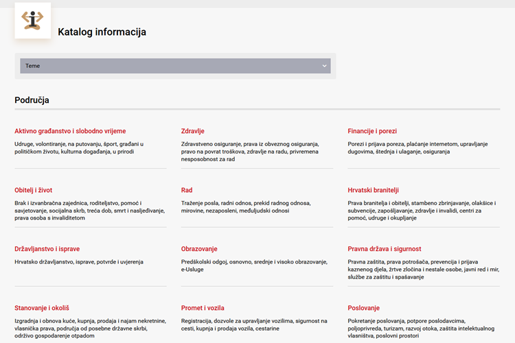Click the description text under Zdravlje
The image size is (515, 343).
coord(250,152)
